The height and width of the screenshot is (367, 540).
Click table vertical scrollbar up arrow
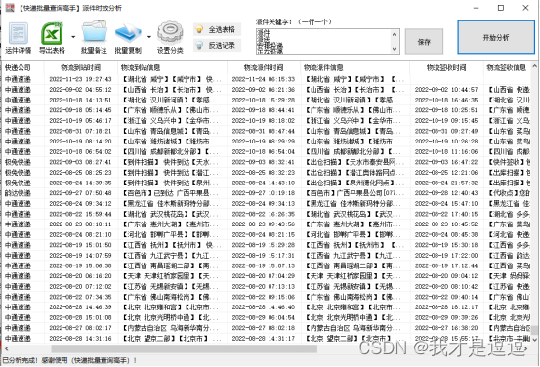534,65
